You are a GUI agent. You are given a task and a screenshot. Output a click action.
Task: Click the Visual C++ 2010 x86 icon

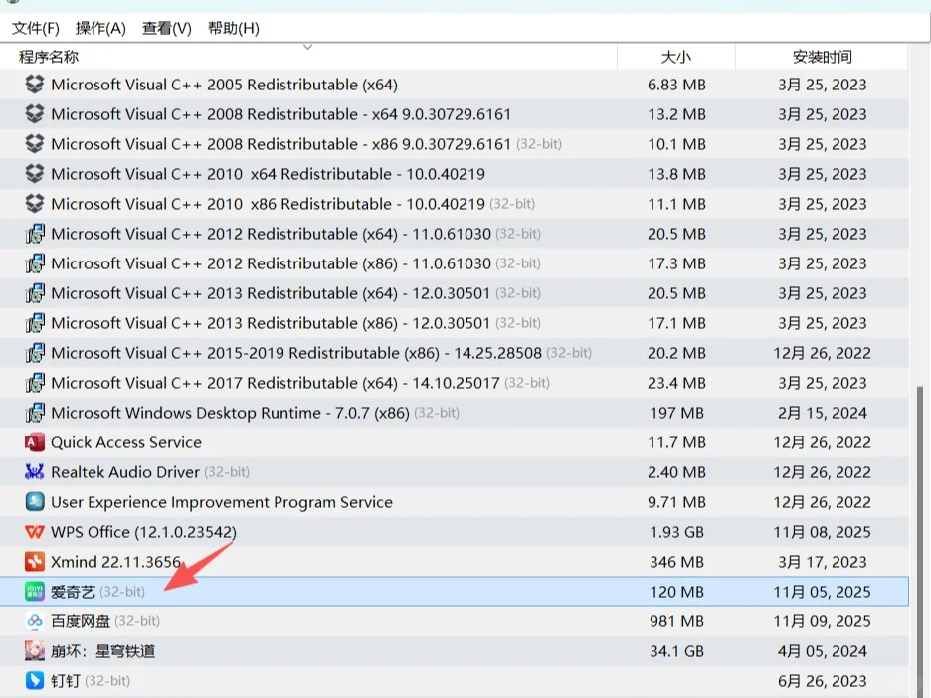[x=35, y=204]
